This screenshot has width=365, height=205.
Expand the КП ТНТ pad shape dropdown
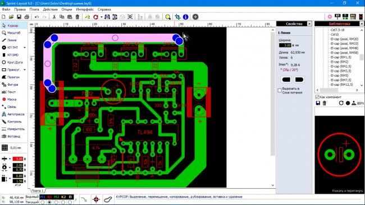[25, 48]
